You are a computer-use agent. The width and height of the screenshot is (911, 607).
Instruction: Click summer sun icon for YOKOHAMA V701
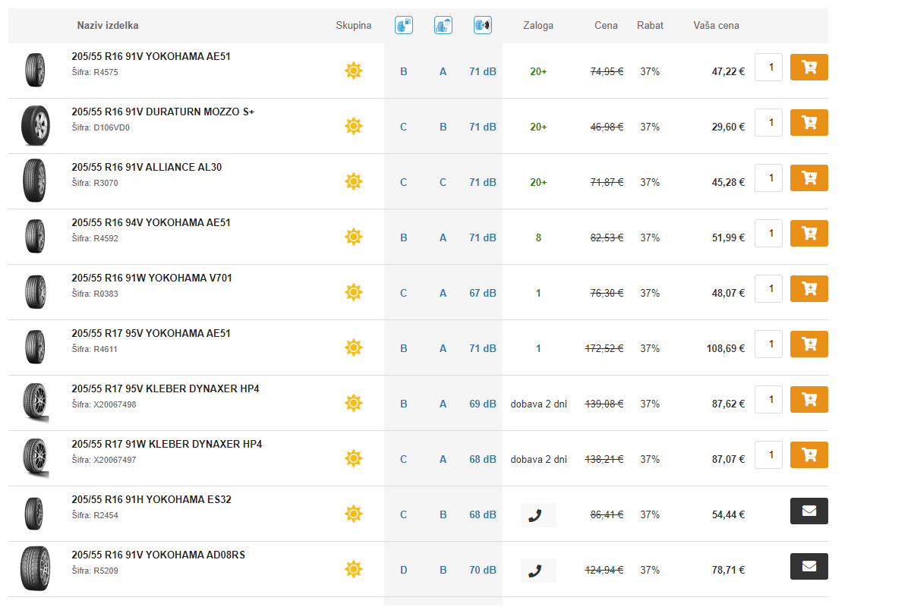coord(353,293)
